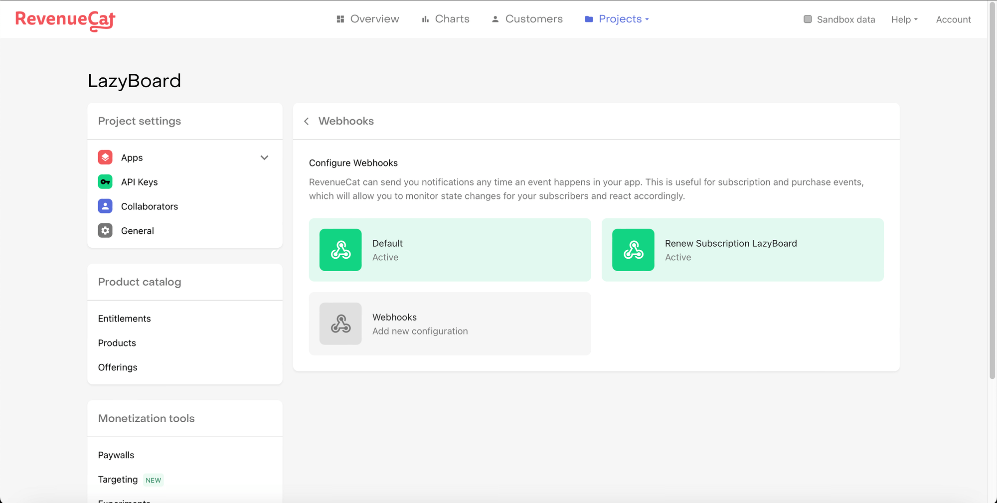Go to the Overview tab
997x503 pixels.
point(368,19)
